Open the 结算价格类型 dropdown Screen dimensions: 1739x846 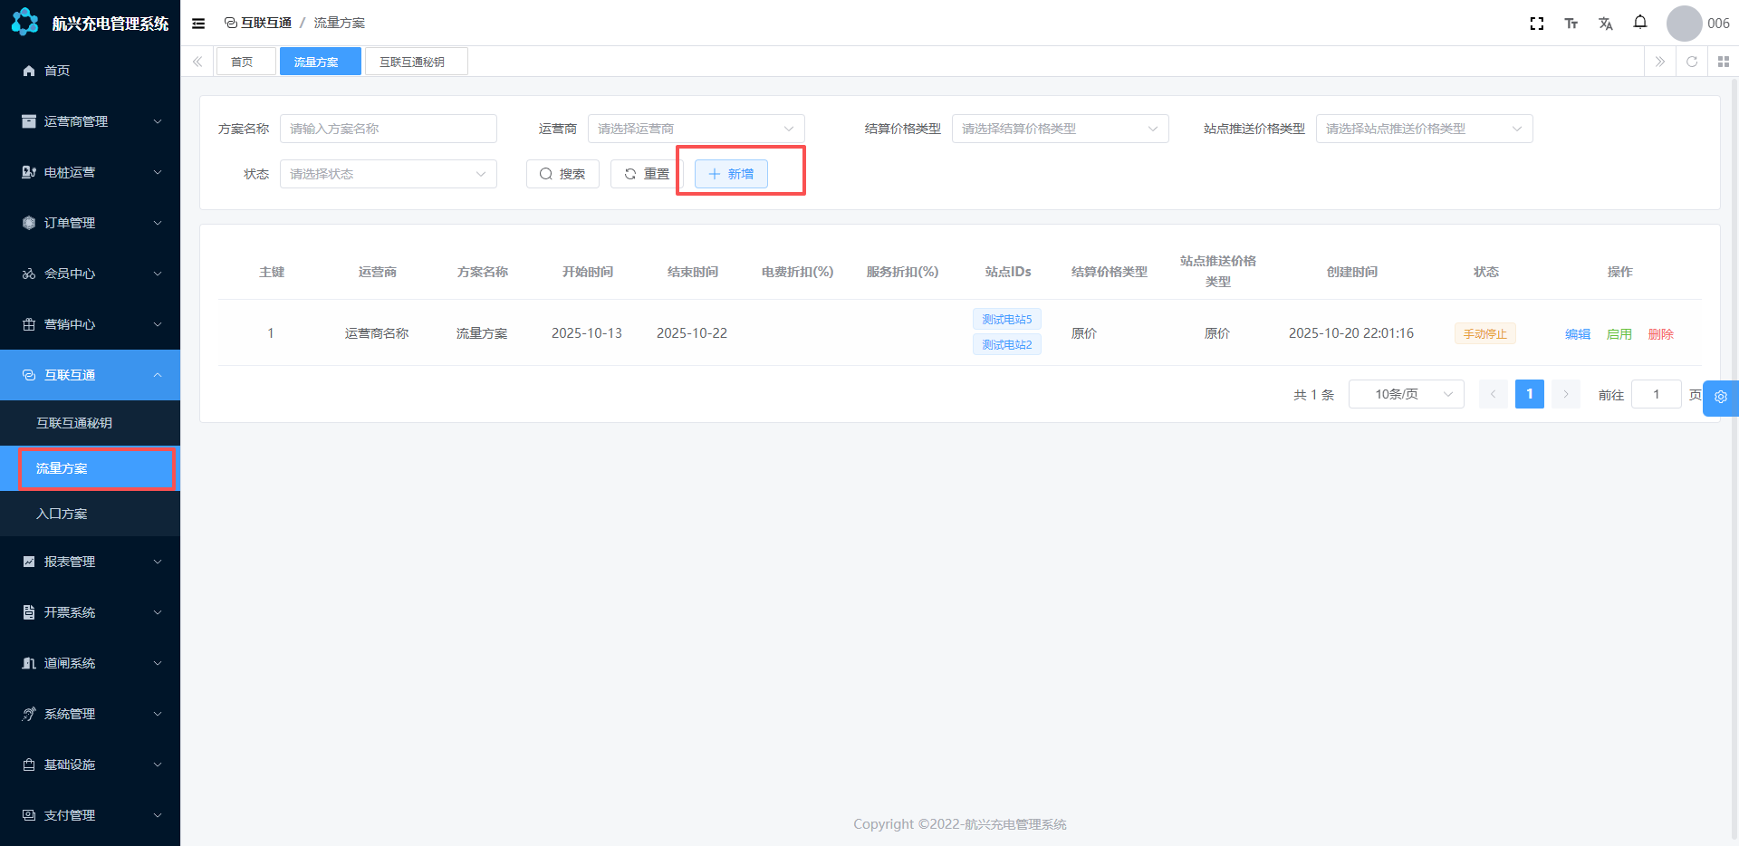pos(1060,129)
